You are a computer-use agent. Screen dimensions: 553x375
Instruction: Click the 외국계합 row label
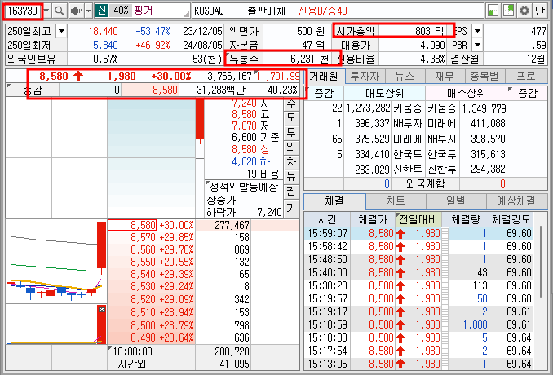[425, 183]
